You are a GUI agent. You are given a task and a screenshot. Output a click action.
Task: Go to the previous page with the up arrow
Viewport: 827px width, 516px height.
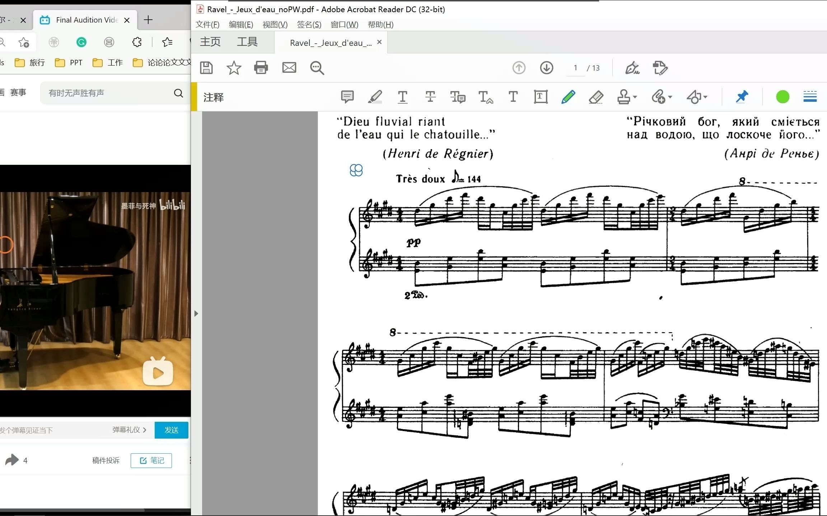tap(519, 68)
